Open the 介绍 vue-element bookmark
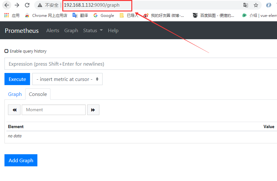 [x=259, y=16]
